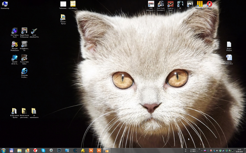Select the Digital Photo Professional icon

(24, 33)
